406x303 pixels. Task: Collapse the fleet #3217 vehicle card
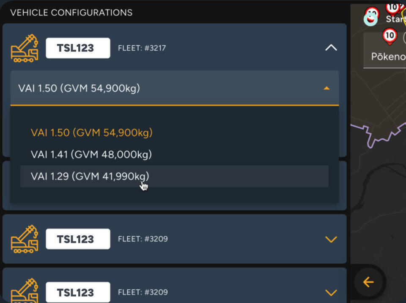coord(331,48)
